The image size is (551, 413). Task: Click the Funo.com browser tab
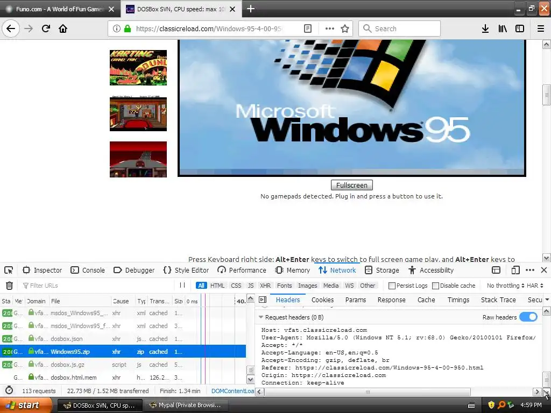coord(60,9)
